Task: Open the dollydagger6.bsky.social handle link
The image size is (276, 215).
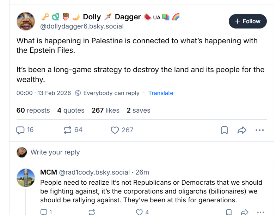Action: click(82, 26)
